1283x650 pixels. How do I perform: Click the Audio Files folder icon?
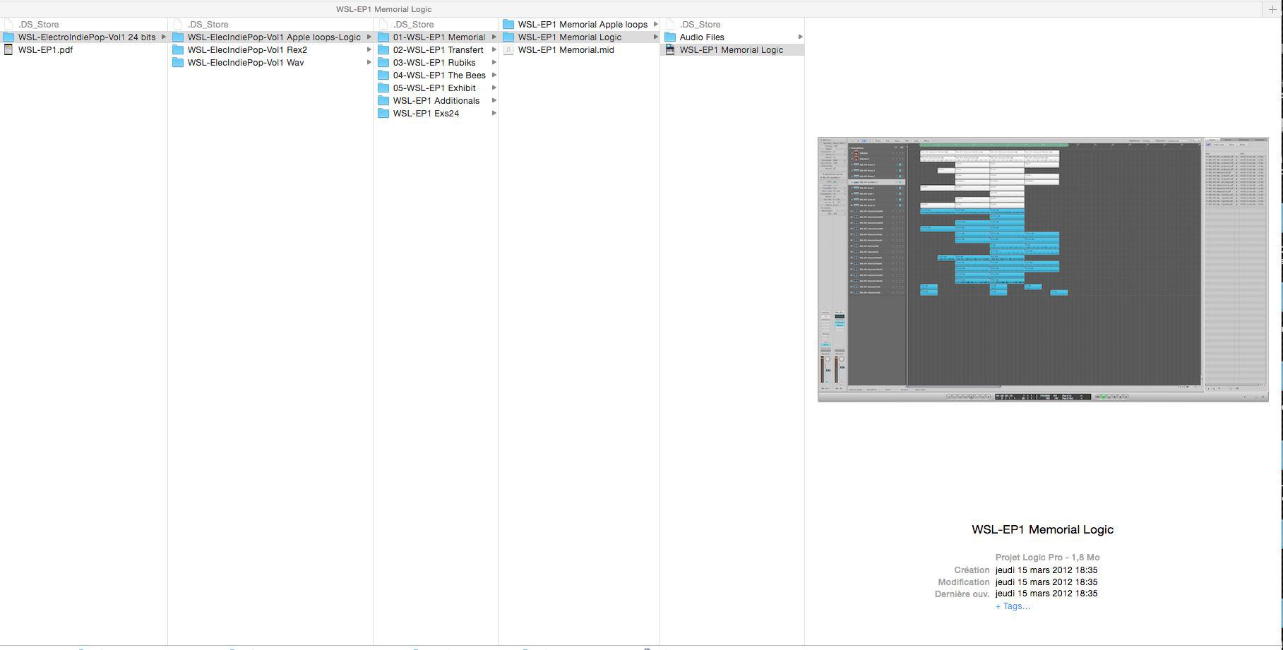point(670,37)
